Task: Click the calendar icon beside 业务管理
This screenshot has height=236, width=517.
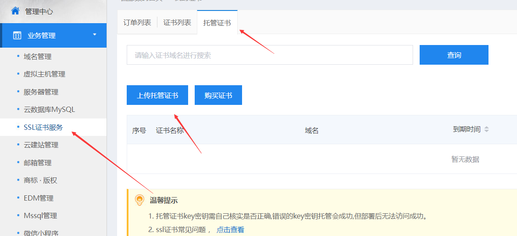Action: pyautogui.click(x=17, y=35)
